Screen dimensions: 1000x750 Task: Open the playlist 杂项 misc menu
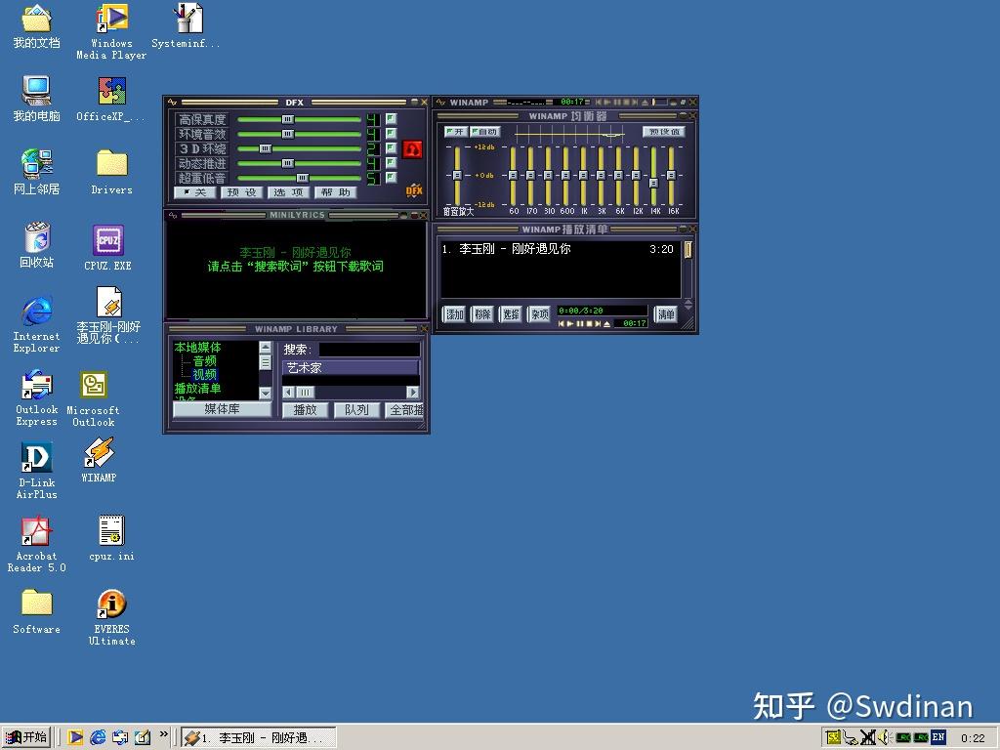(539, 314)
